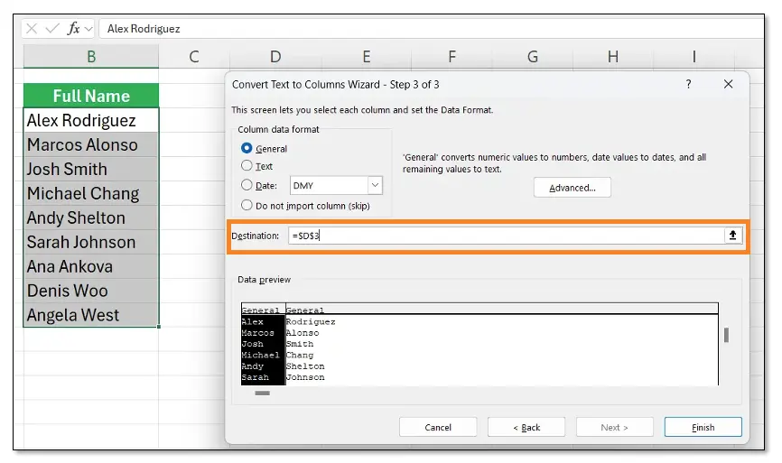
Task: Click Chang in the data preview
Action: point(300,356)
